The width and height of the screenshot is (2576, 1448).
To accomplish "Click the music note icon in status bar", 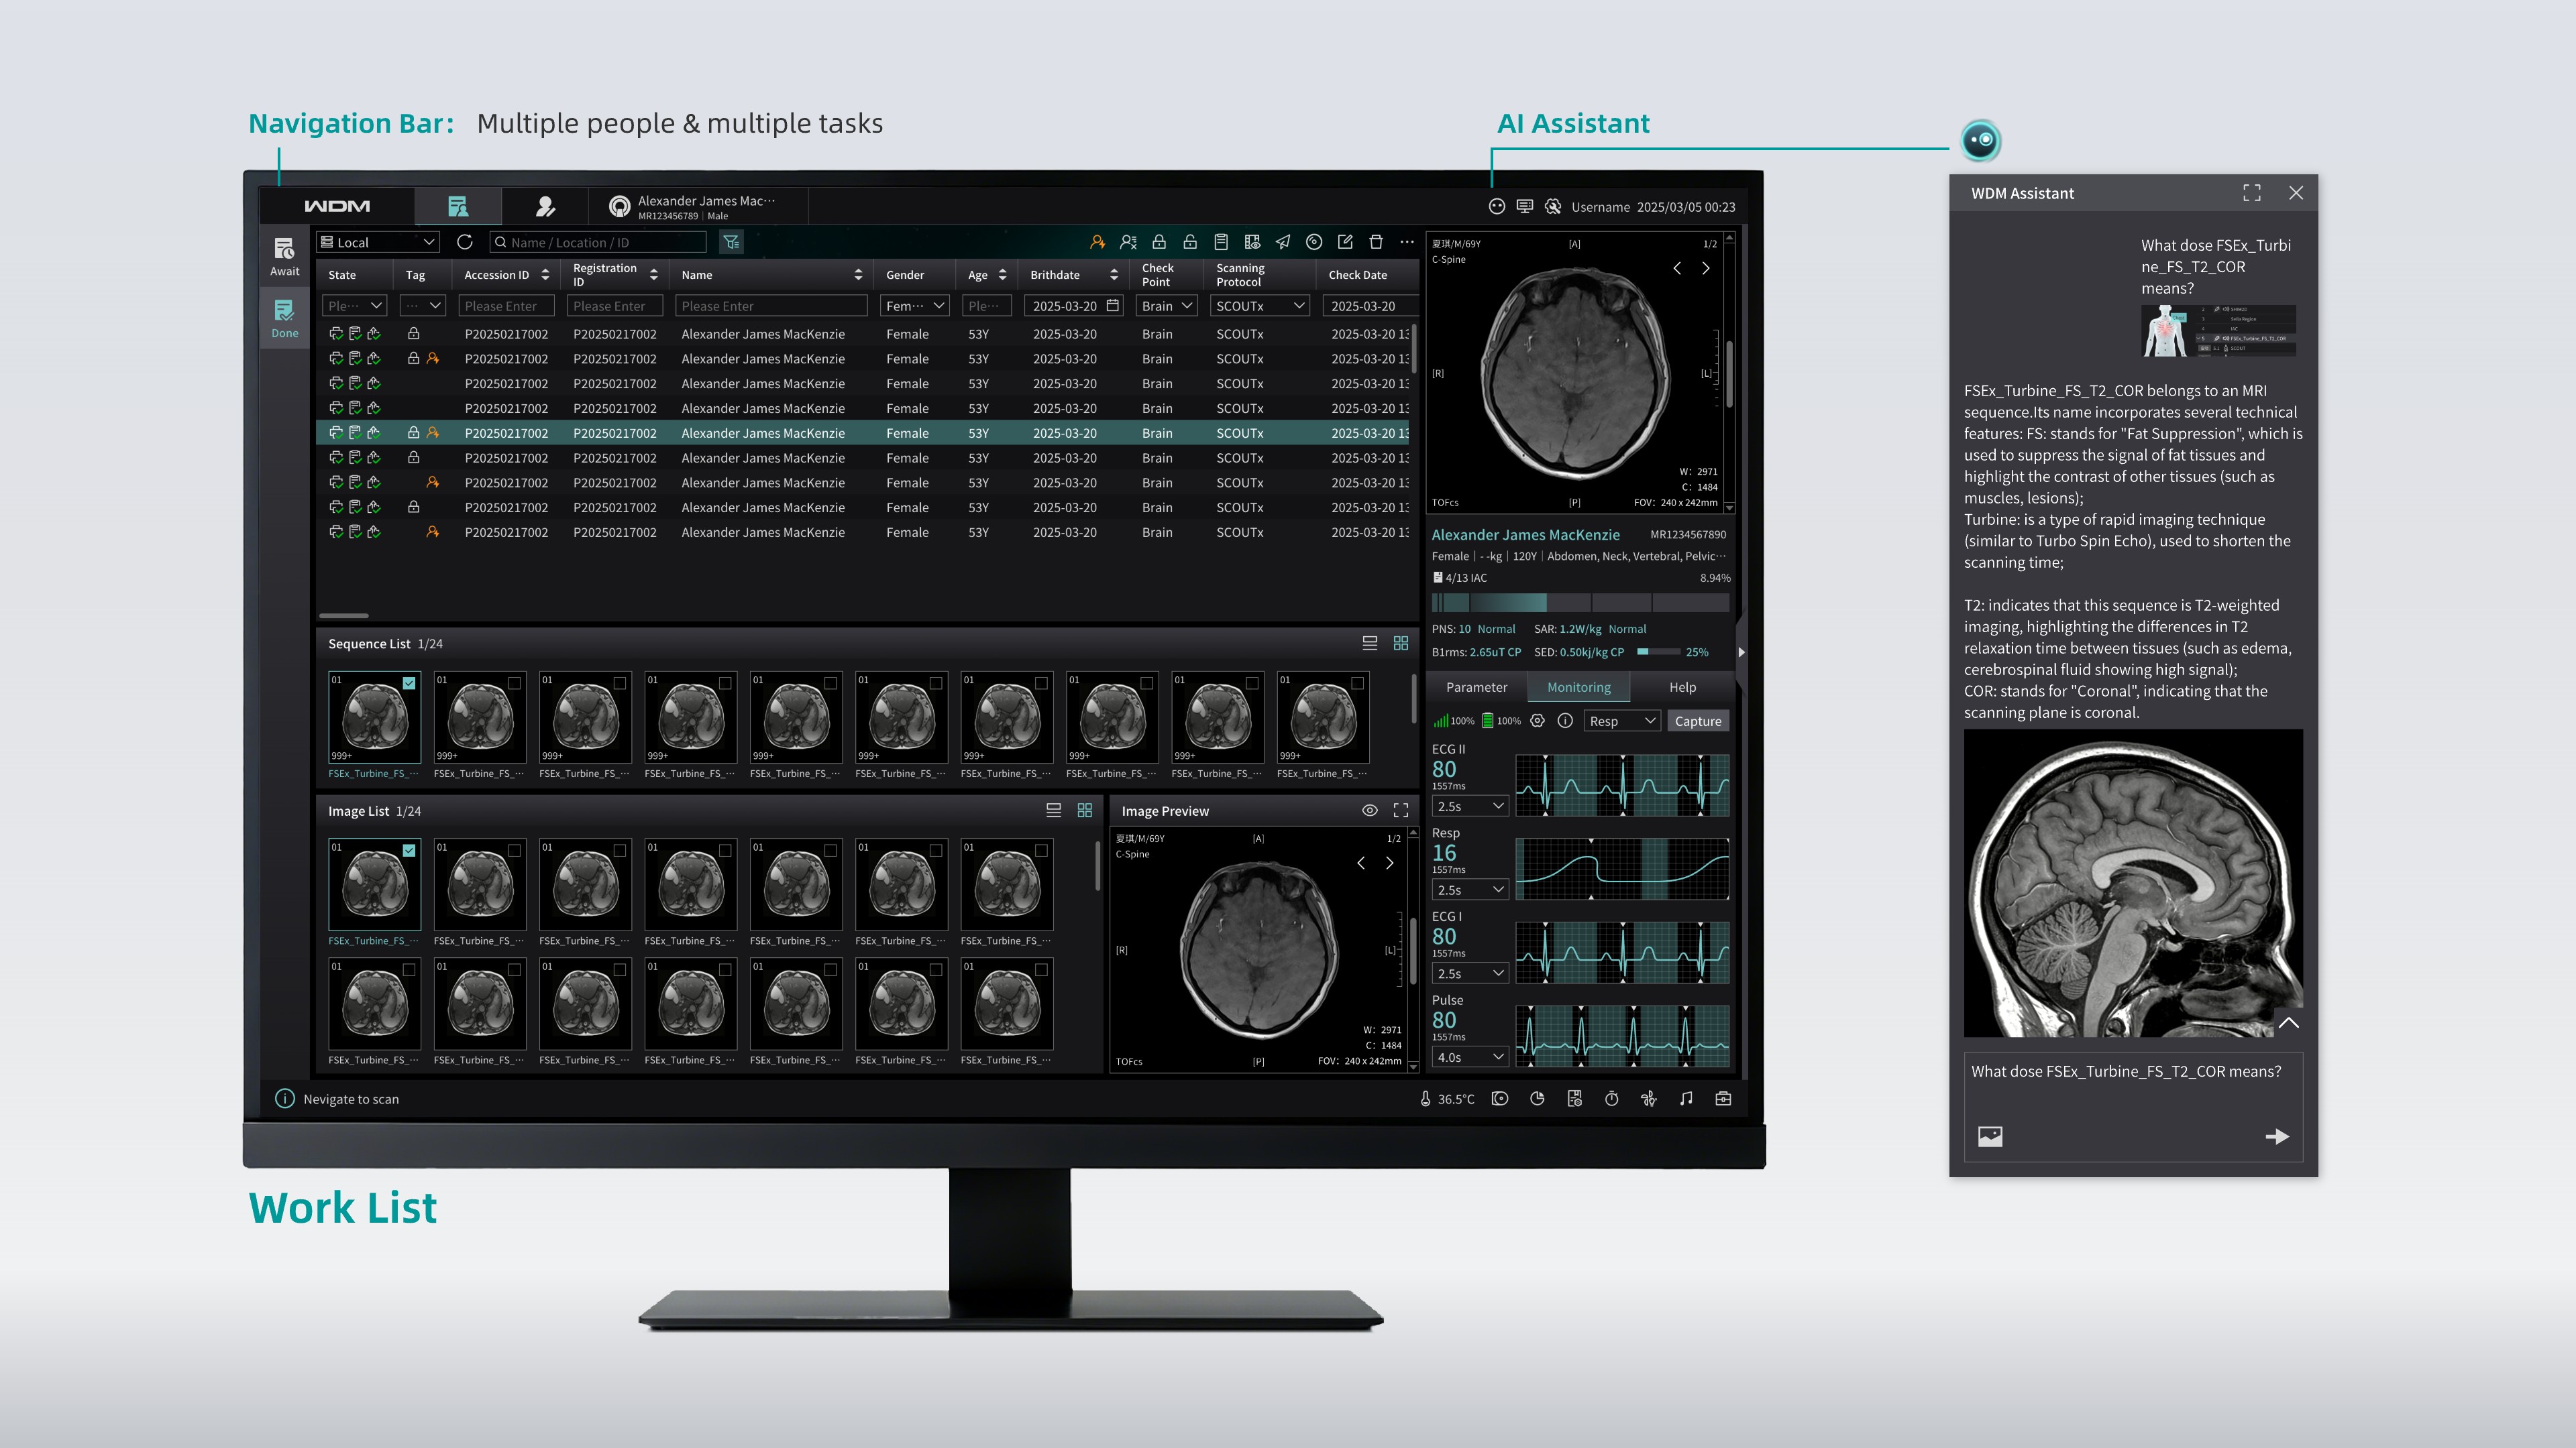I will (x=1686, y=1098).
